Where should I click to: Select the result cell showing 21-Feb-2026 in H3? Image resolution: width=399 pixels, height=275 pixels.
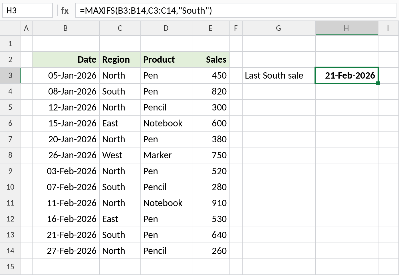[x=347, y=75]
